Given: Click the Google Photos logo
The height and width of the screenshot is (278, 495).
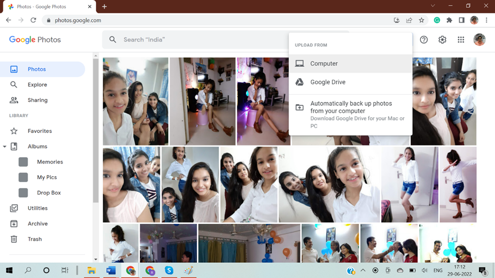Looking at the screenshot, I should 35,39.
